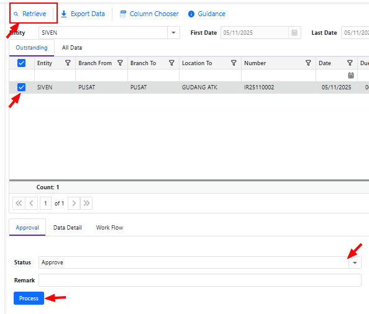Expand the Entity dropdown arrow
The height and width of the screenshot is (314, 369).
pyautogui.click(x=173, y=33)
